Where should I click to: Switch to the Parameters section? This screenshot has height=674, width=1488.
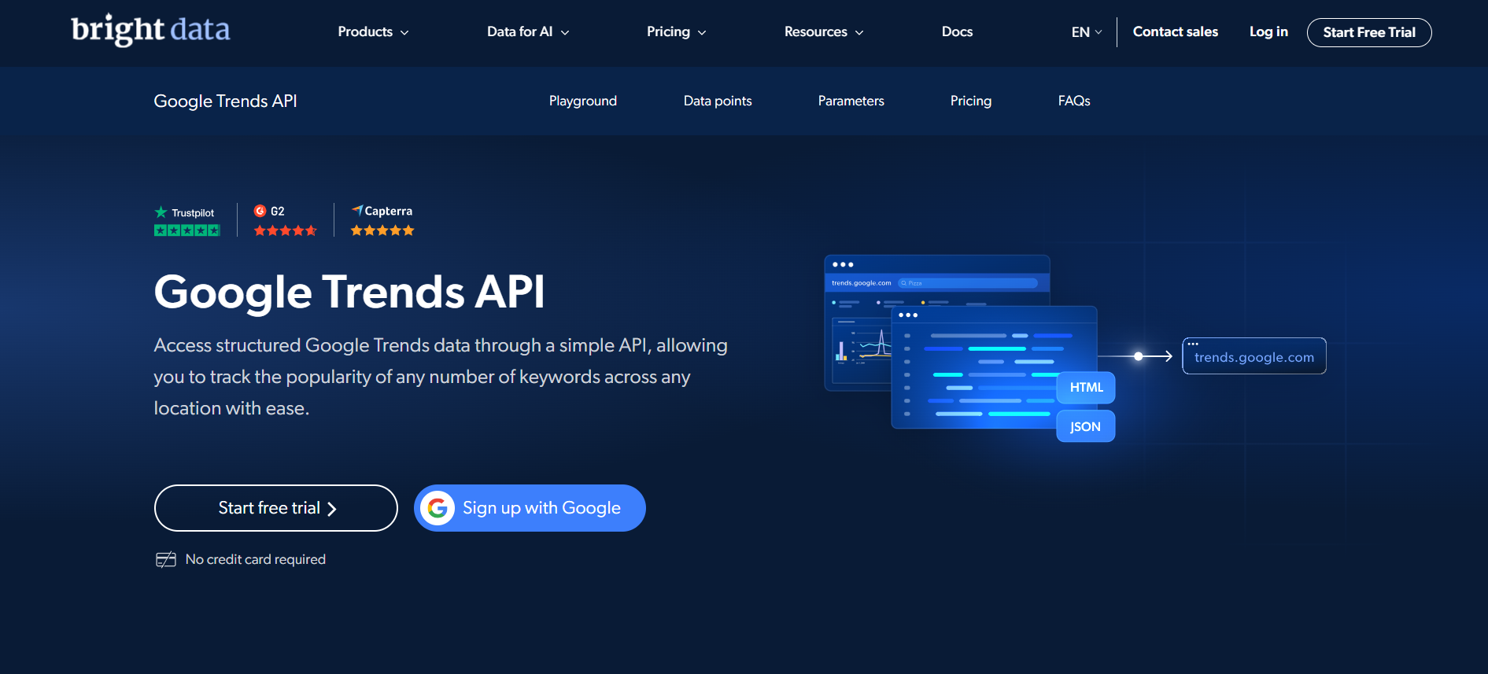[x=851, y=101]
